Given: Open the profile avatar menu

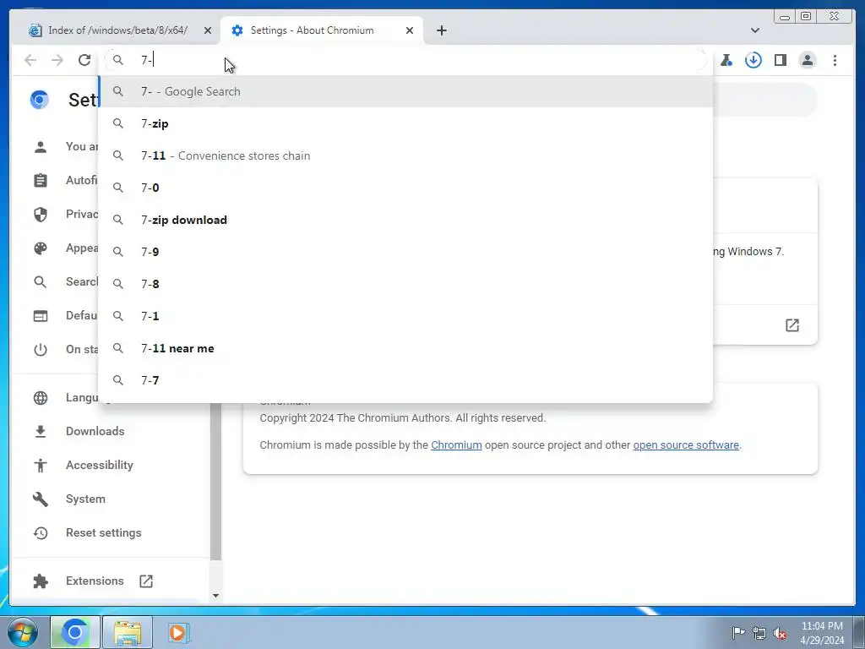Looking at the screenshot, I should click(807, 60).
